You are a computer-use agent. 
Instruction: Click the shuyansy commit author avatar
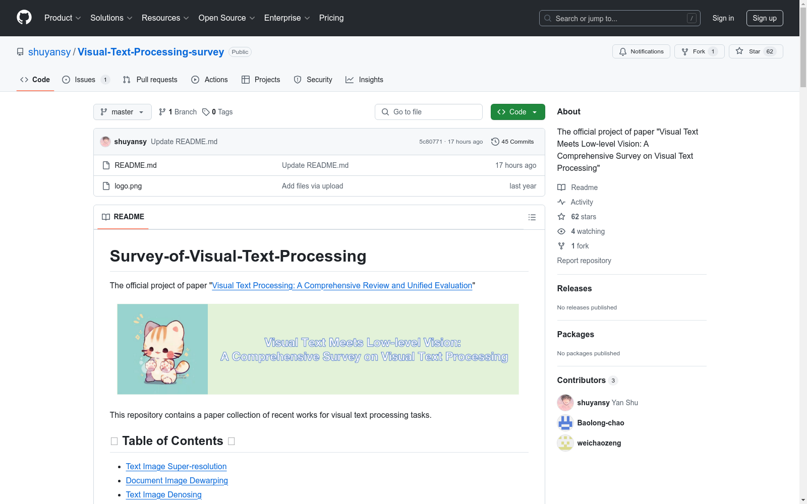[x=105, y=142]
